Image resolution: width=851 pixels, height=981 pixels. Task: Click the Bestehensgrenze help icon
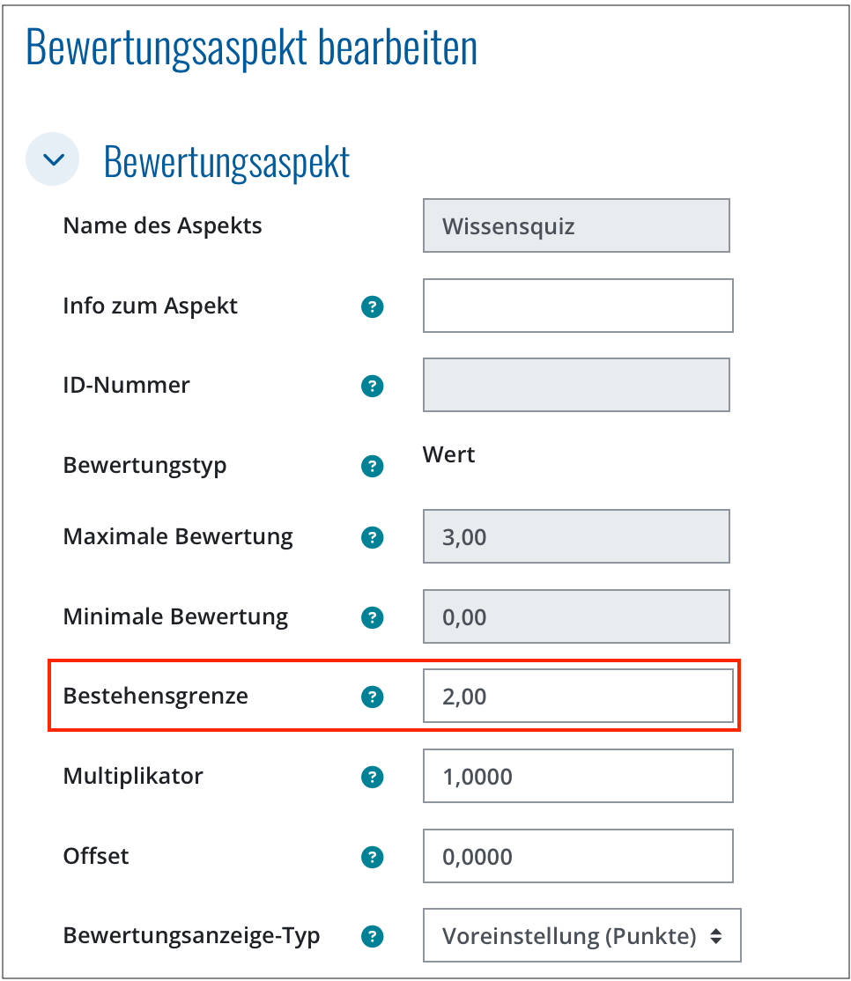pos(372,697)
